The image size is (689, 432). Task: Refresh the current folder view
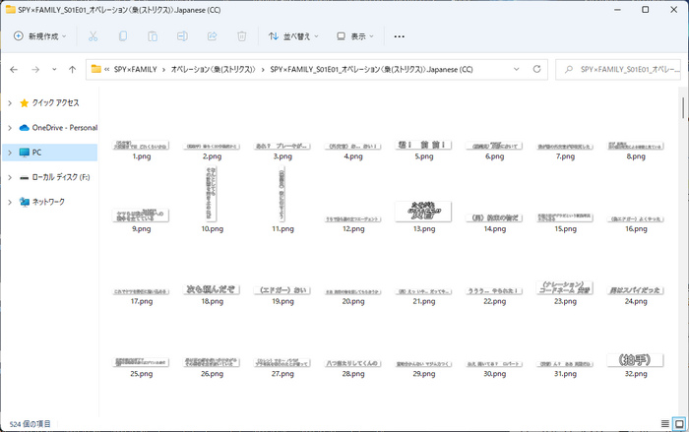coord(536,69)
